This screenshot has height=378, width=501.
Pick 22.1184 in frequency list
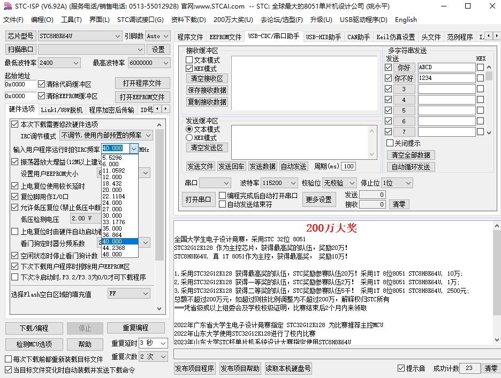120,196
